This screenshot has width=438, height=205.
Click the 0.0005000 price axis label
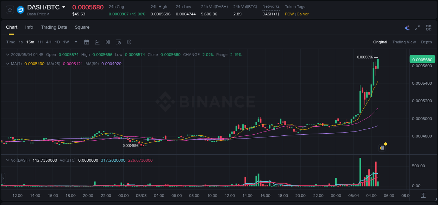coord(422,119)
